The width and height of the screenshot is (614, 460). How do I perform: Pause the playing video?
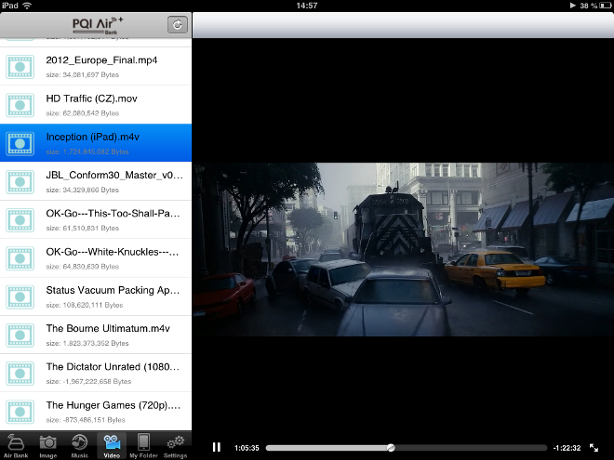217,447
